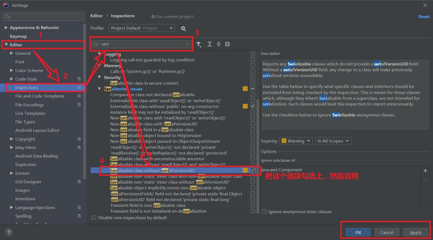Enable 'Ignore anonymous inner classes' checkbox
Screen dimensions: 433x240
click(x=264, y=212)
